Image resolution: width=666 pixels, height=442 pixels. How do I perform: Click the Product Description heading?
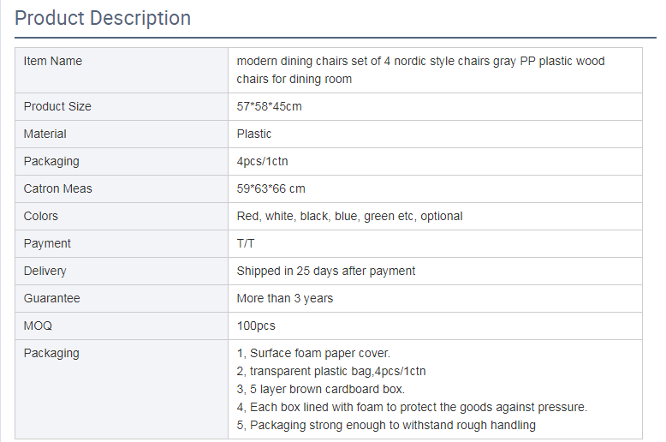[x=103, y=18]
